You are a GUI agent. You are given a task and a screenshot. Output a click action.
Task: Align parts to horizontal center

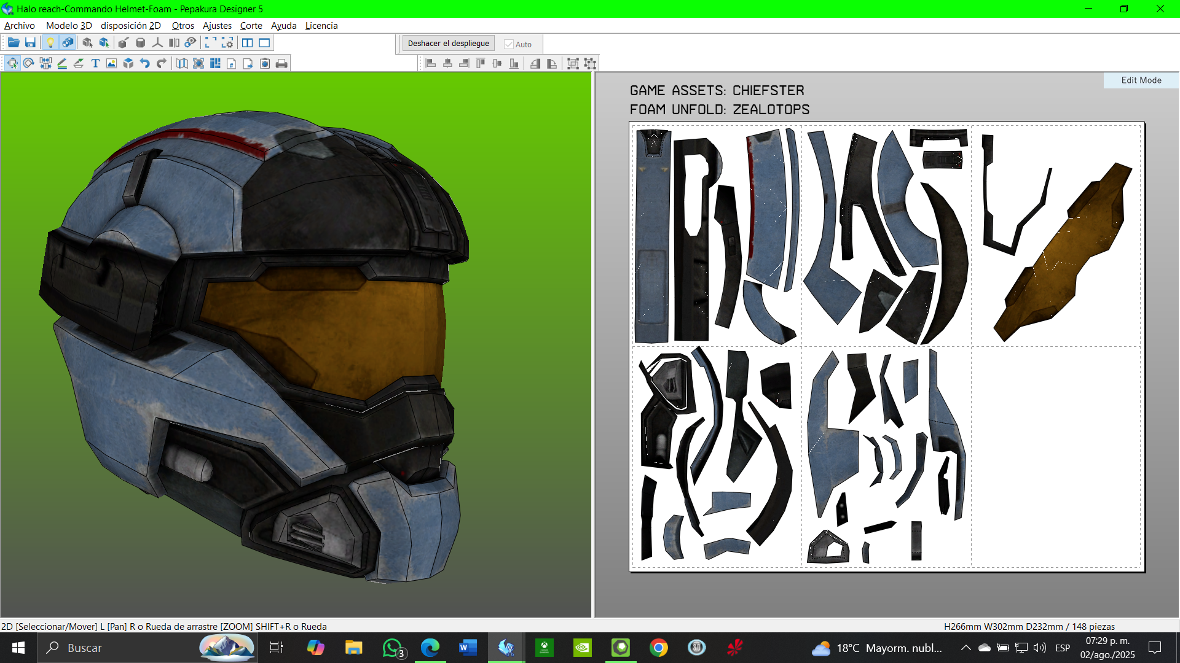[x=447, y=63]
